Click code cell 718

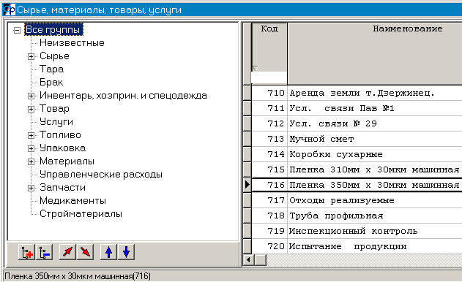coord(269,216)
